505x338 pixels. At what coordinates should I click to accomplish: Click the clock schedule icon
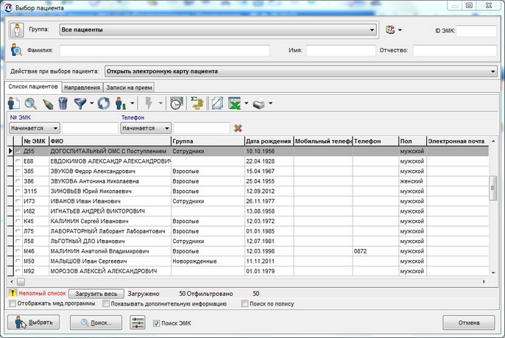pos(177,103)
